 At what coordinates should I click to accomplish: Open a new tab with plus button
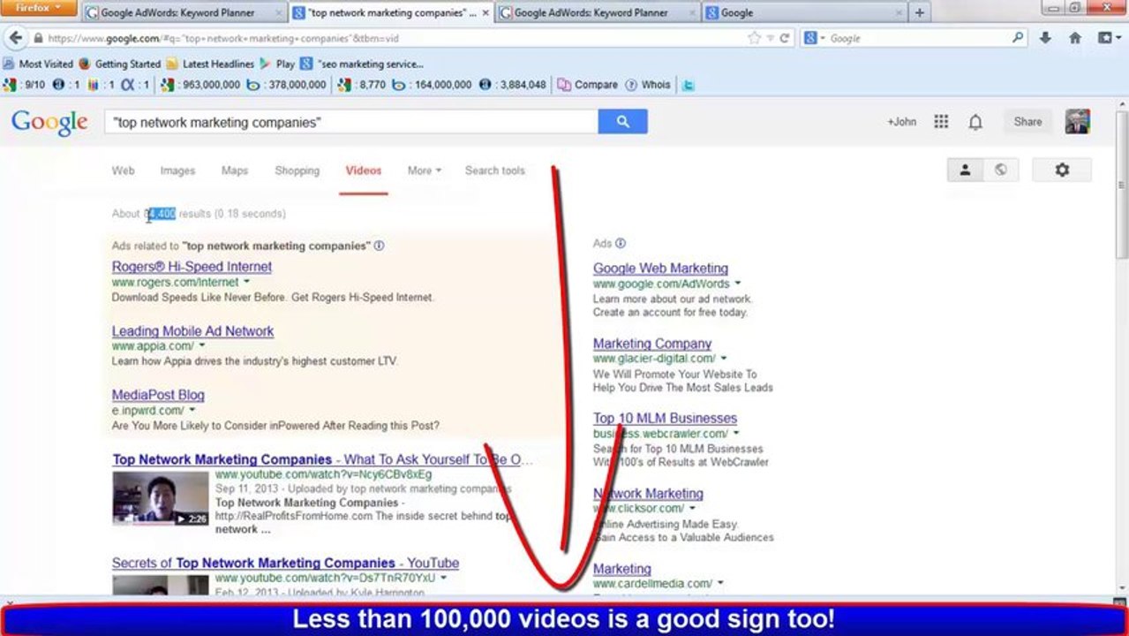click(x=919, y=12)
